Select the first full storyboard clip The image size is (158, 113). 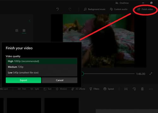pyautogui.click(x=24, y=105)
